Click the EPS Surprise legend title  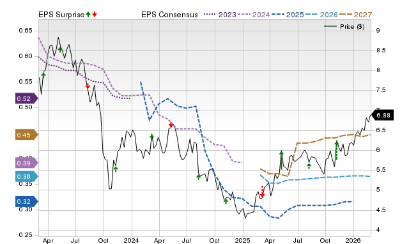tap(61, 15)
